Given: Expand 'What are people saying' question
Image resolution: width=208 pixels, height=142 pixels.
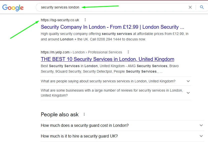Looking at the screenshot, I should click(116, 81).
